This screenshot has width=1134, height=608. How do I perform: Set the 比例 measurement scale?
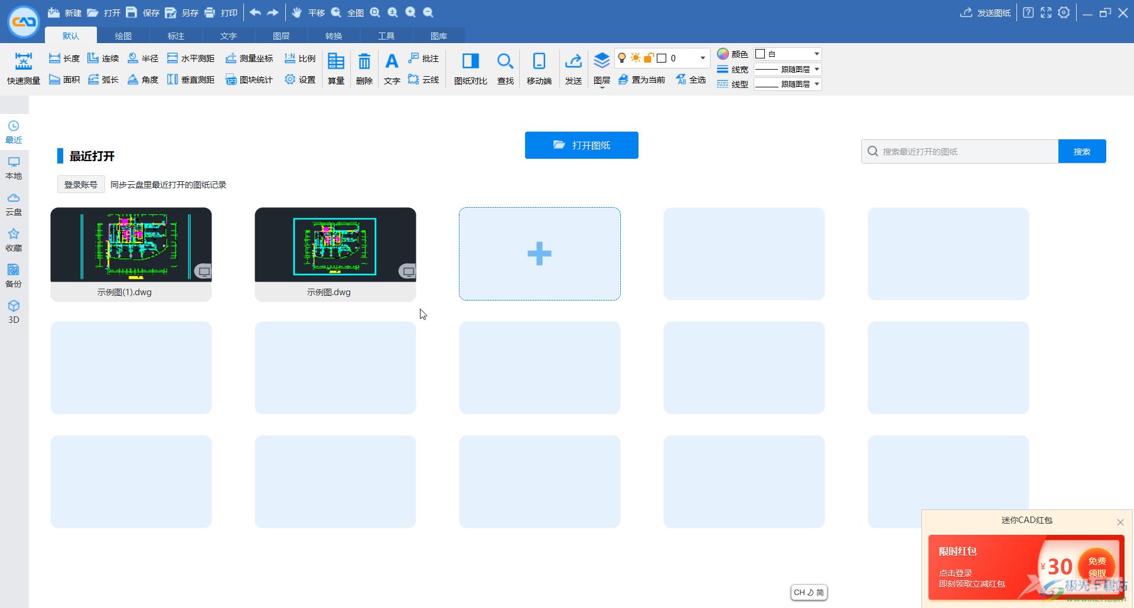(300, 58)
